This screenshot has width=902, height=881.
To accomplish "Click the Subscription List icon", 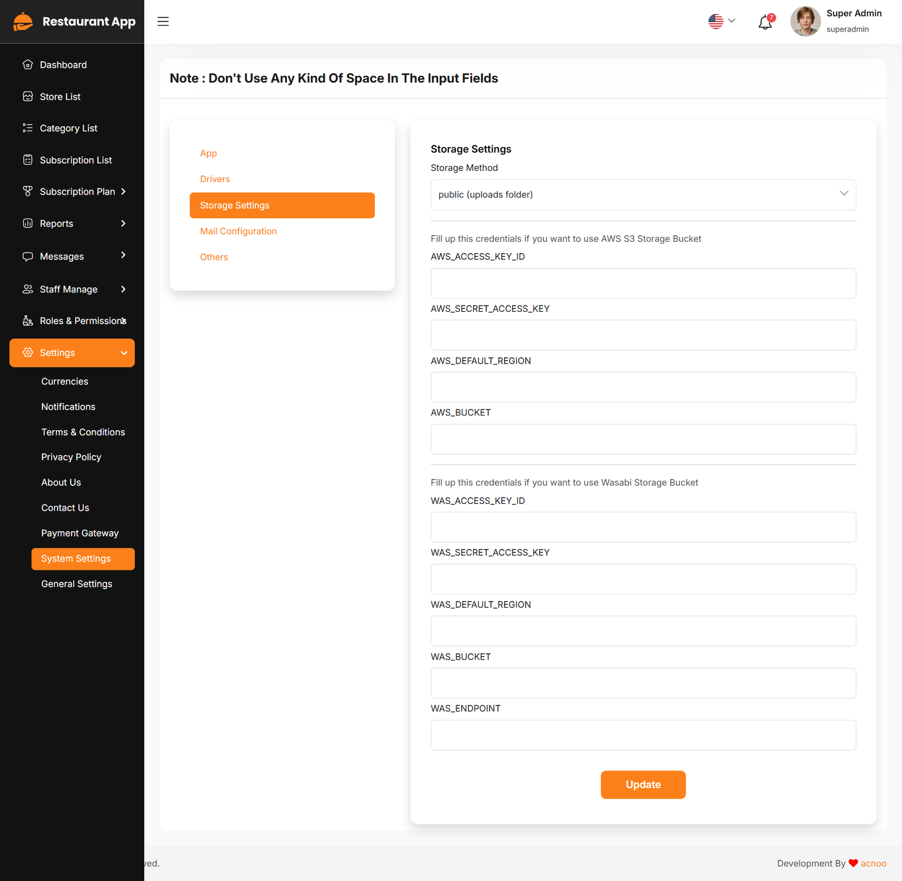I will 28,160.
